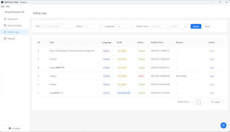Click the Publish Time column header
This screenshot has width=230, height=132.
[157, 43]
